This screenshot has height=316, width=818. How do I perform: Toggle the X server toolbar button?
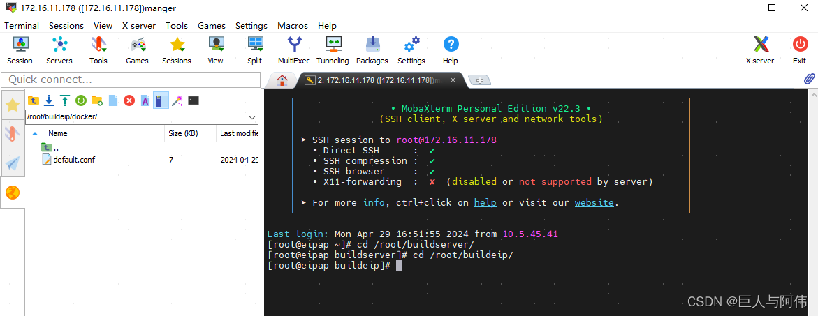(760, 50)
